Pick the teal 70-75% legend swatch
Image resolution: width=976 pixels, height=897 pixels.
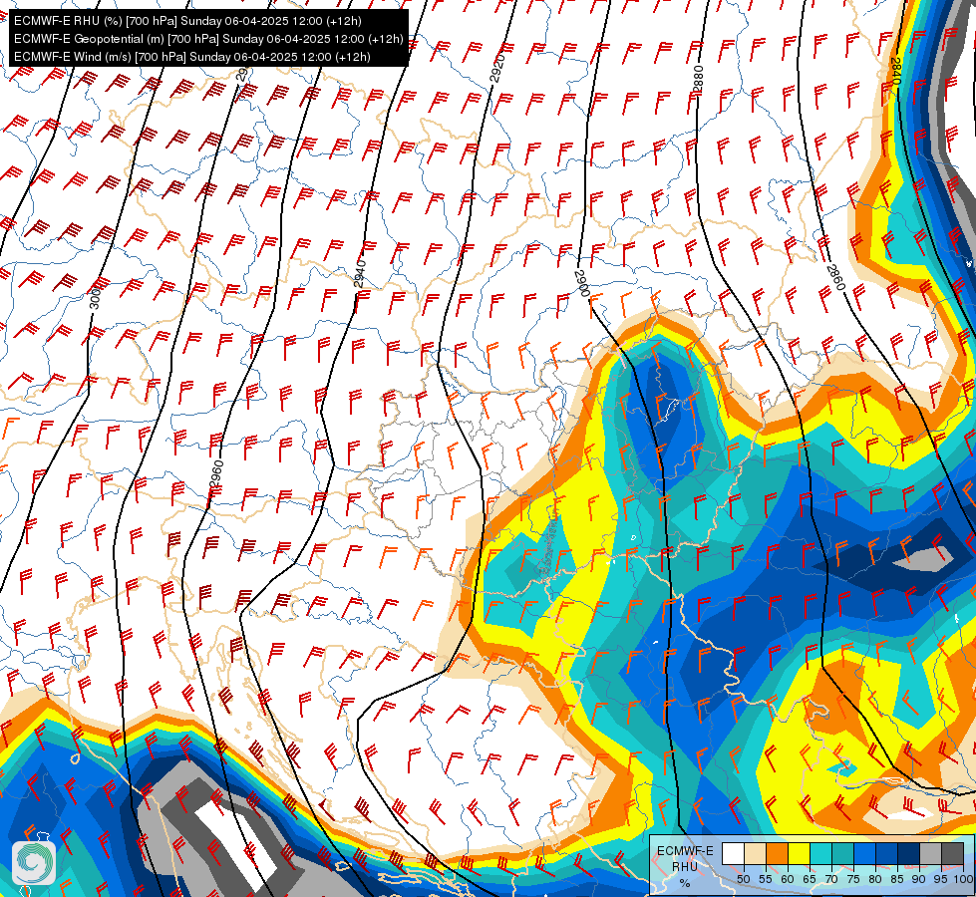[842, 854]
